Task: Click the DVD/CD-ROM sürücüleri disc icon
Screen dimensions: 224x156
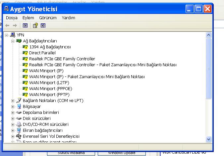Action: point(19,124)
